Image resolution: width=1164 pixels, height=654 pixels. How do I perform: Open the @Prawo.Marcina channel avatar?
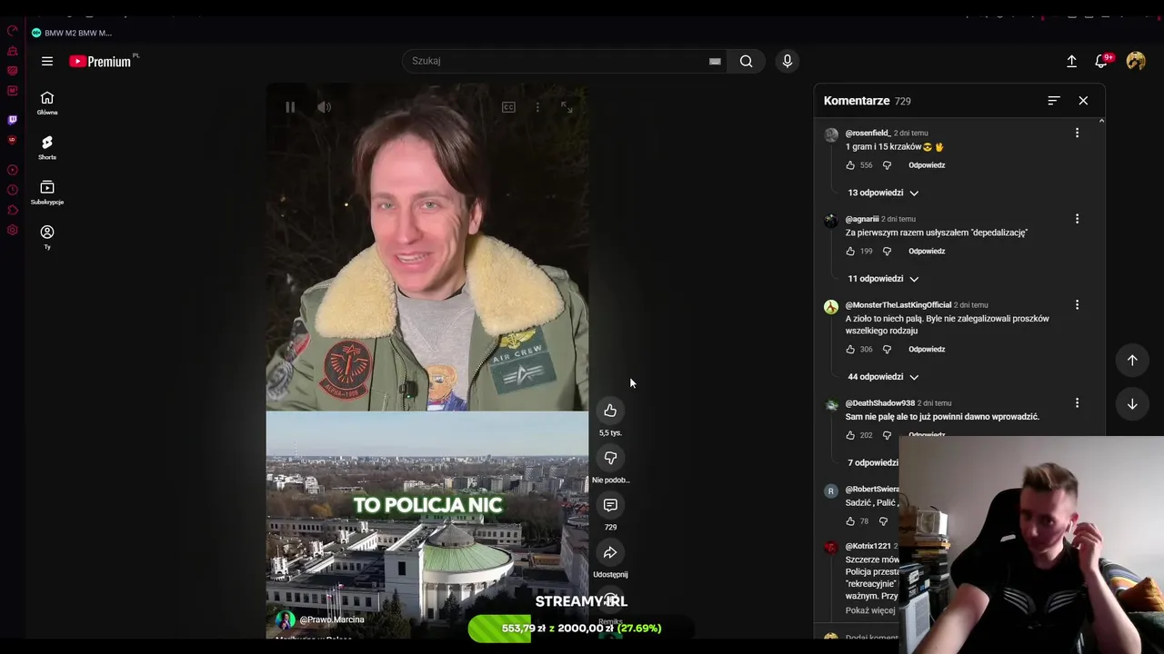tap(286, 619)
